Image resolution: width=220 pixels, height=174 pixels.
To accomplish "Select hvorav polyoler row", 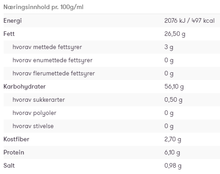I will click(x=112, y=113).
